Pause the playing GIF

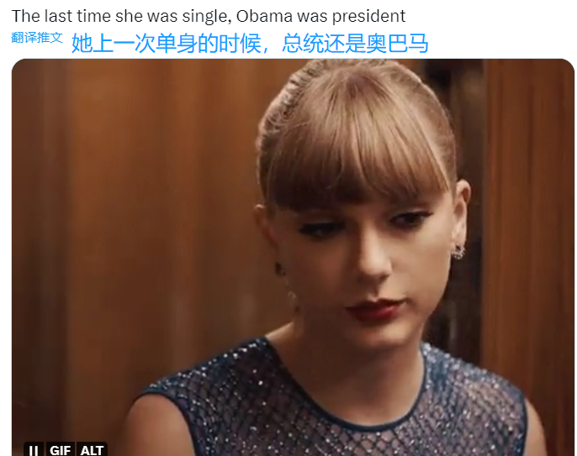click(x=34, y=450)
